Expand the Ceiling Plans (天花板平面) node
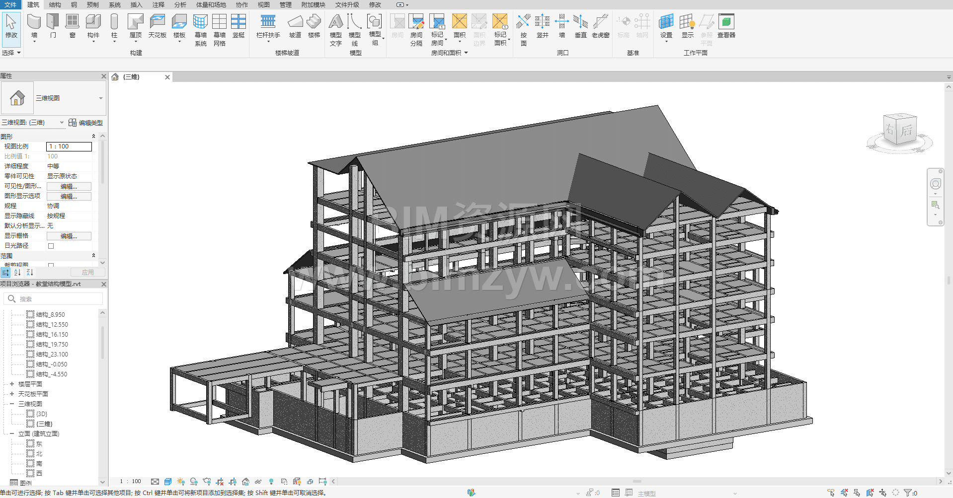This screenshot has height=498, width=953. 12,394
